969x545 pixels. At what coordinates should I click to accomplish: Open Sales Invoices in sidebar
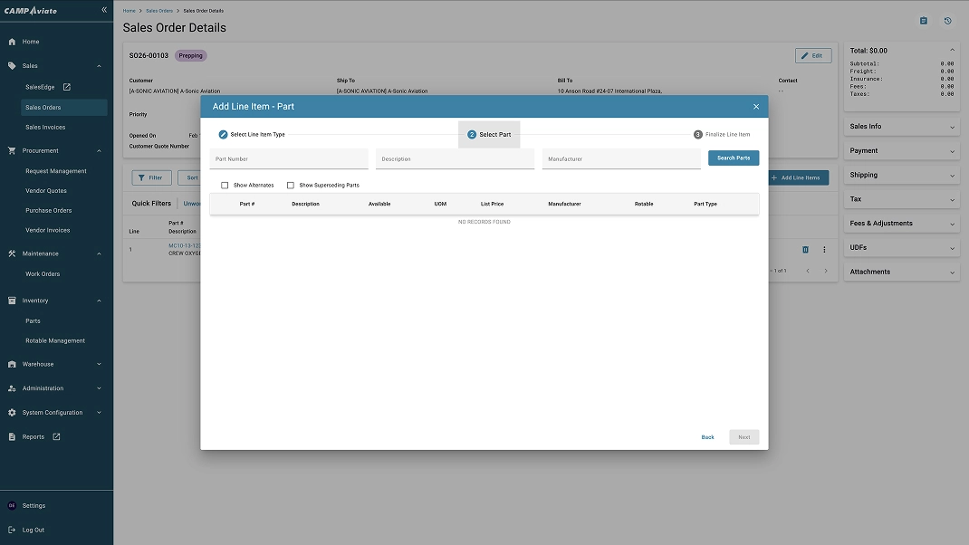(x=45, y=128)
